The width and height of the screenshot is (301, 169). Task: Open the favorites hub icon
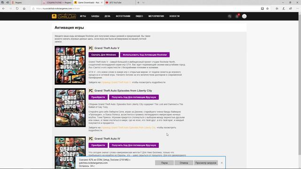[x=277, y=8]
